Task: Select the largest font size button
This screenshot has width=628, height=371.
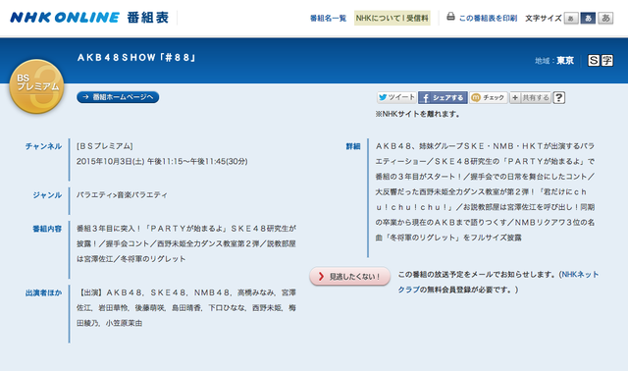Action: (x=605, y=18)
